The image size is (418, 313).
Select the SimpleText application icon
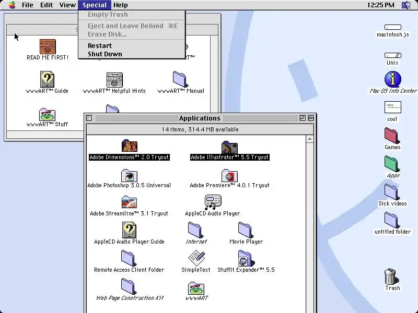(x=196, y=258)
